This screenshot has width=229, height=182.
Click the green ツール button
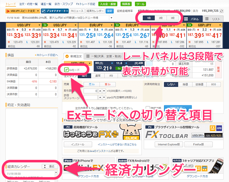click(140, 4)
